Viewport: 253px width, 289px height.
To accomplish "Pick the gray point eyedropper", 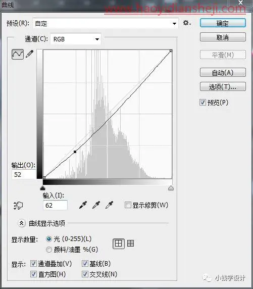I will tap(96, 205).
